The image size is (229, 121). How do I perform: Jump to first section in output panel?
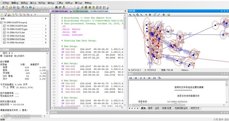tap(131, 78)
